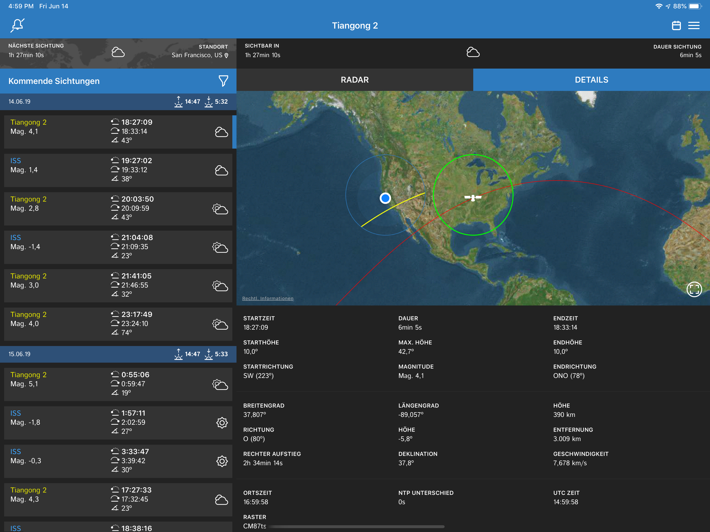710x532 pixels.
Task: Open ISS sighting with Mag. -1,4
Action: pyautogui.click(x=118, y=247)
